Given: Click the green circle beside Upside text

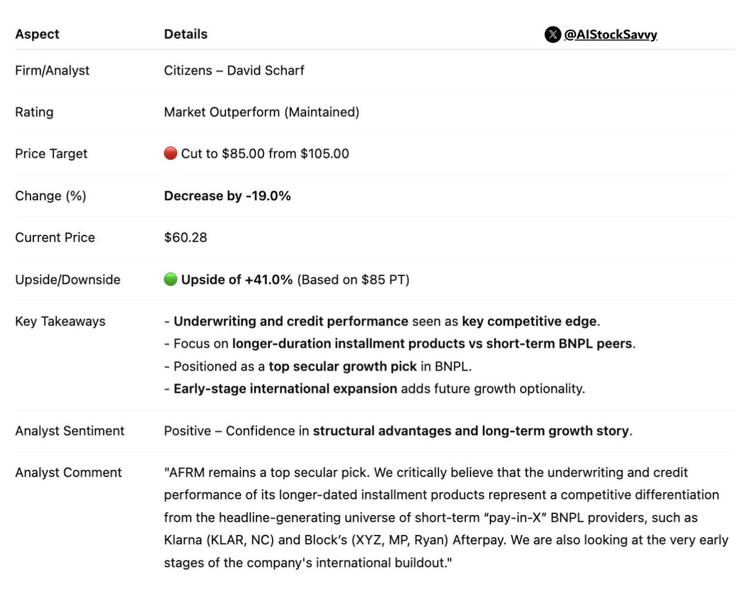Looking at the screenshot, I should click(171, 280).
